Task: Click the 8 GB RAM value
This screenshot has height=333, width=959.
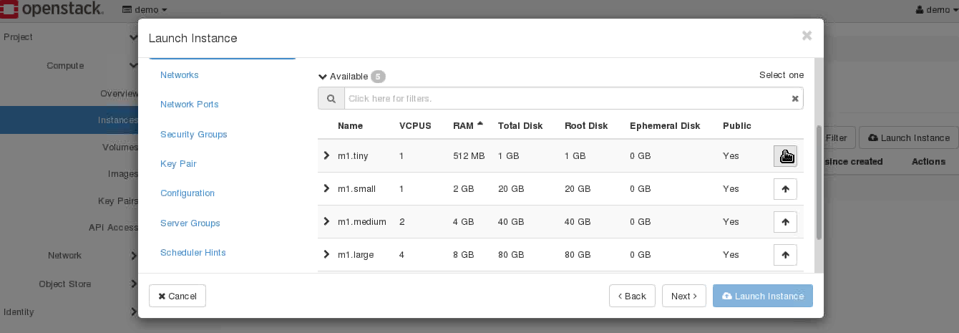Action: pyautogui.click(x=464, y=255)
